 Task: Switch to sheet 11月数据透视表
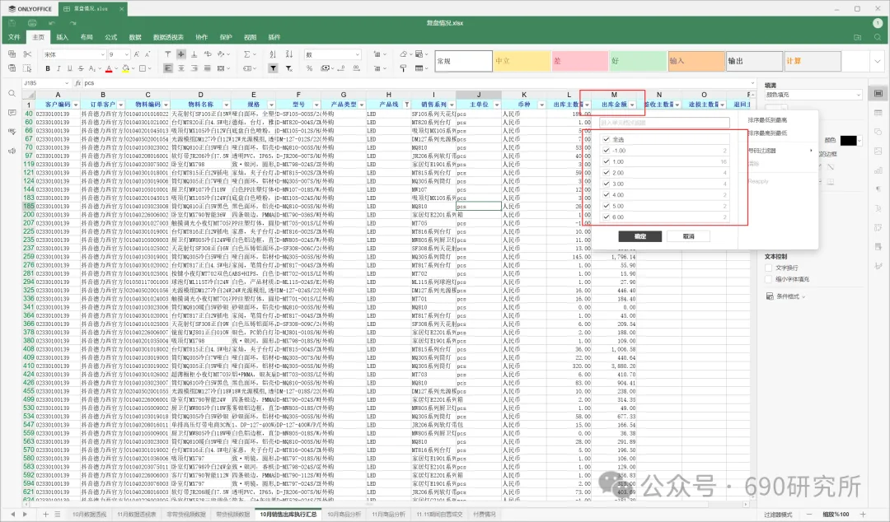coord(136,515)
